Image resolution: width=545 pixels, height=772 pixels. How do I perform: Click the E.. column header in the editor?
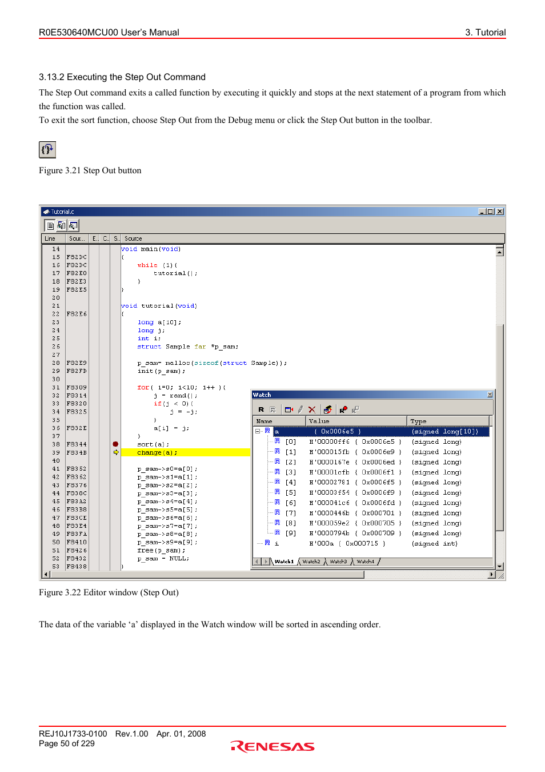click(x=95, y=238)
